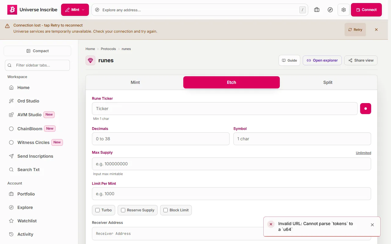Switch to the Mint tab
This screenshot has height=244, width=391.
[135, 82]
